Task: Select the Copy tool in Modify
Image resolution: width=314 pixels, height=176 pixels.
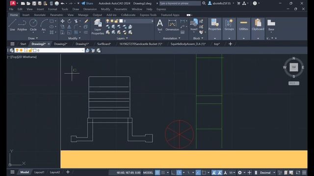Action: tap(62, 27)
